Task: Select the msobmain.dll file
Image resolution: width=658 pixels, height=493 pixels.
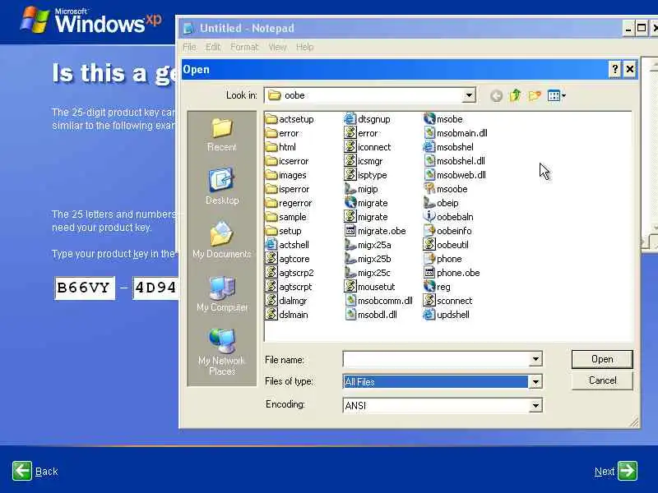Action: tap(456, 133)
